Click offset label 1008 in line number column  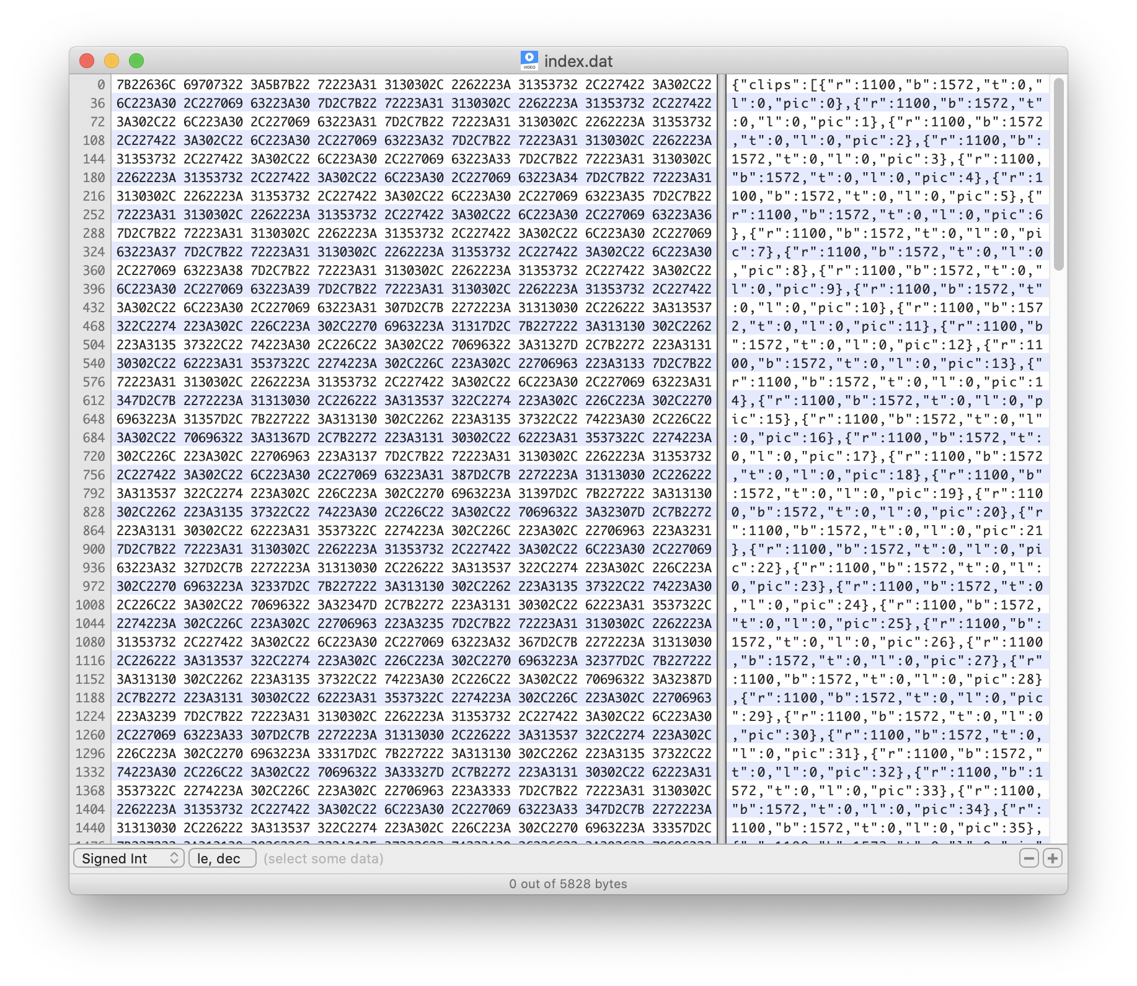tap(91, 604)
